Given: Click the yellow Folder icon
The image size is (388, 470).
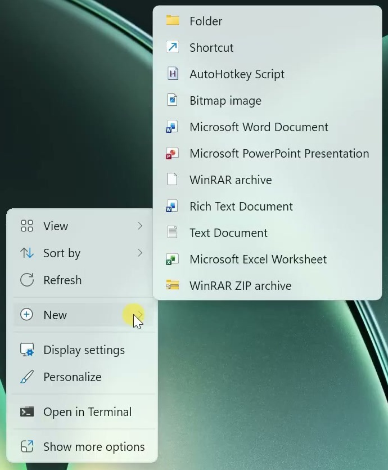Looking at the screenshot, I should coord(173,21).
